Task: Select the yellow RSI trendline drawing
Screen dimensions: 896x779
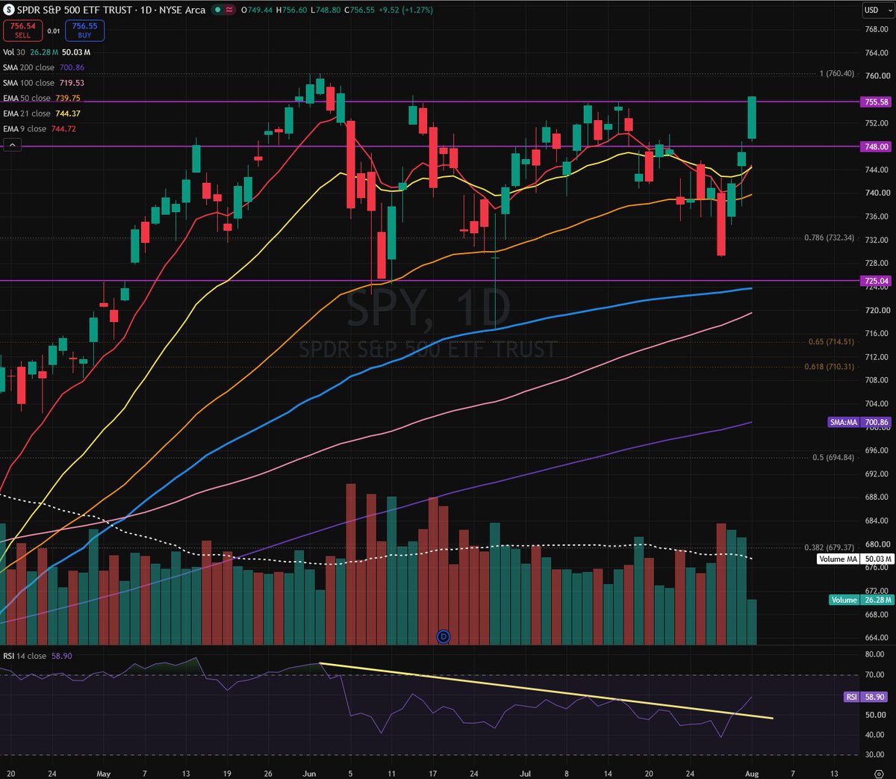Action: point(545,691)
